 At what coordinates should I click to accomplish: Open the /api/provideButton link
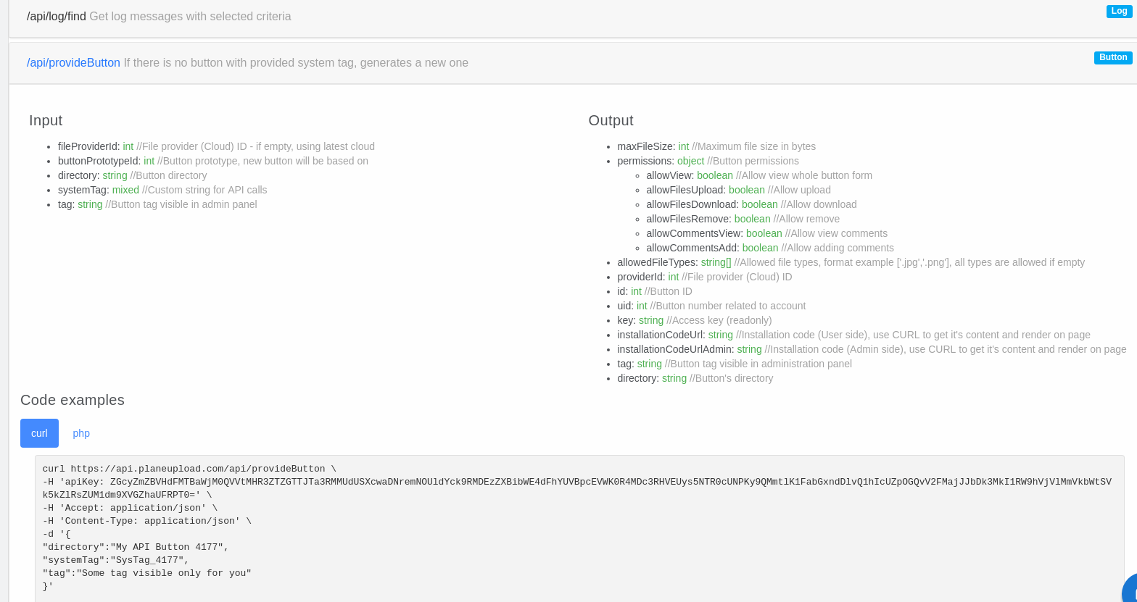pos(73,63)
